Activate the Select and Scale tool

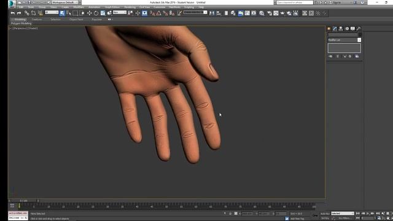click(x=103, y=13)
